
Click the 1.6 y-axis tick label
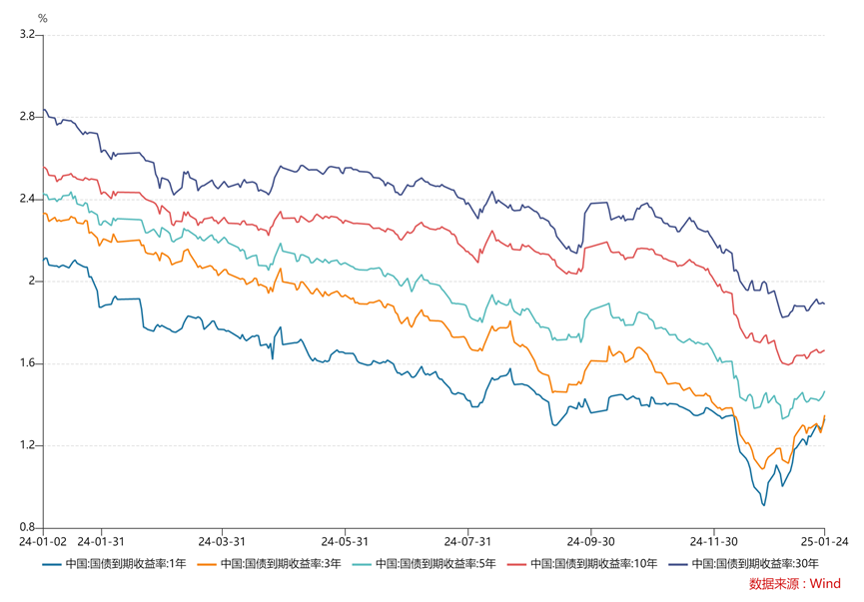coord(27,363)
